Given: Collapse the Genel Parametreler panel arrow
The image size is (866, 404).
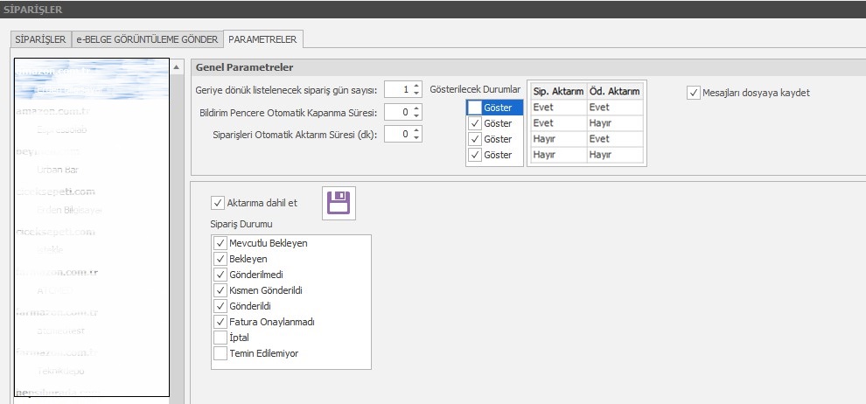Looking at the screenshot, I should click(x=178, y=67).
